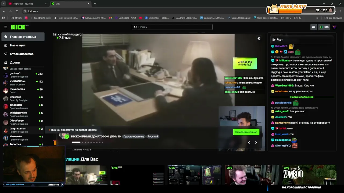Go back in browser history
344x193 pixels.
4,11
